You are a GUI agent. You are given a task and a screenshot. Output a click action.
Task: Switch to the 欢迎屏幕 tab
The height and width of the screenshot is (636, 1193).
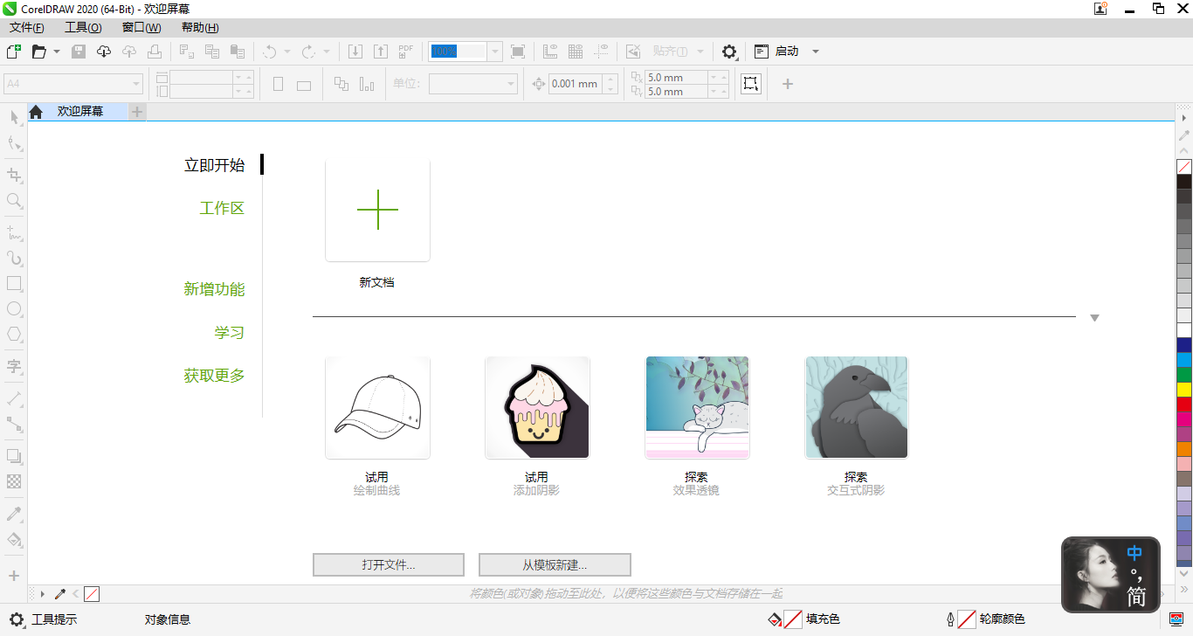click(80, 112)
